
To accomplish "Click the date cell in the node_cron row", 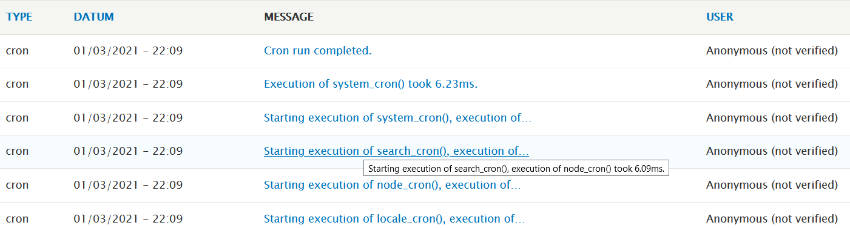I will [x=128, y=185].
